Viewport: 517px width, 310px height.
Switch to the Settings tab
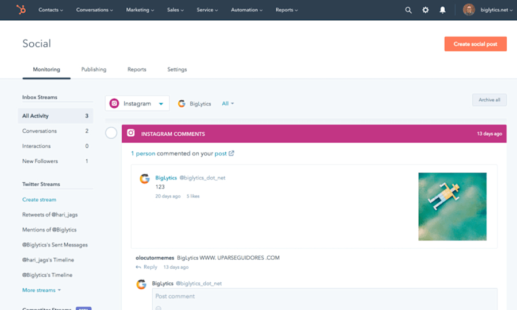[177, 69]
